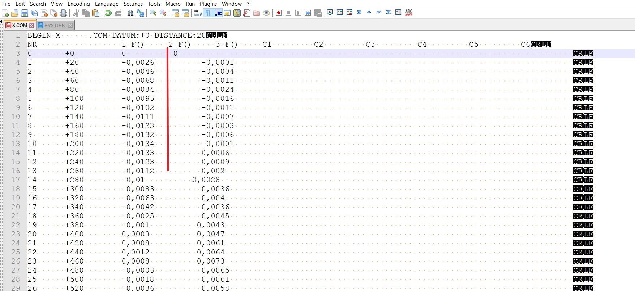Click the DISTANCE:20 text on line 1
The image size is (635, 291).
click(x=180, y=35)
